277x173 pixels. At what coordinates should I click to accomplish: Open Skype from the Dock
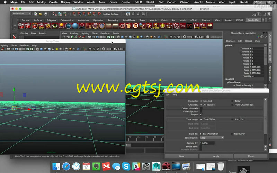[126, 166]
